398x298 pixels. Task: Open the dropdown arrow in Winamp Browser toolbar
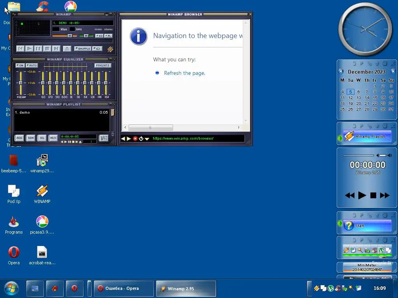click(147, 139)
